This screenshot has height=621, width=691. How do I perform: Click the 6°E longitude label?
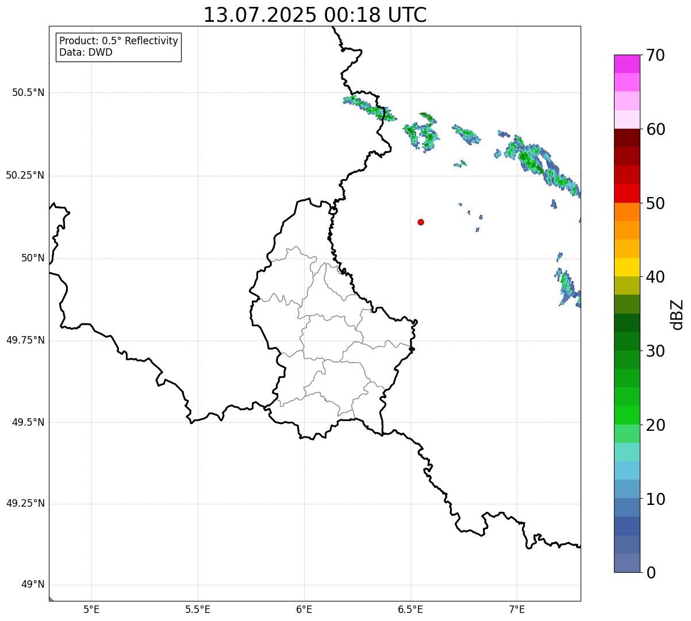pyautogui.click(x=304, y=610)
